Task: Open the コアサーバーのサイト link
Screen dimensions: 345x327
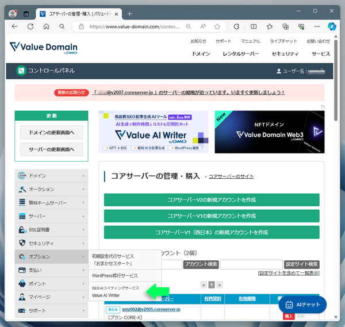Action: [231, 176]
